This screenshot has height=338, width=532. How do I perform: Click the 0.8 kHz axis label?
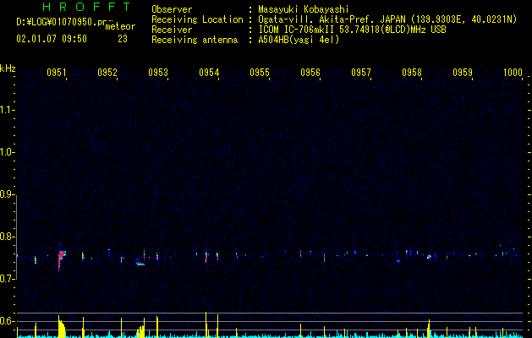pyautogui.click(x=7, y=237)
